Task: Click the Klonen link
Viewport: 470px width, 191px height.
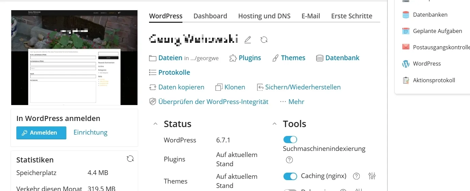Action: (235, 87)
